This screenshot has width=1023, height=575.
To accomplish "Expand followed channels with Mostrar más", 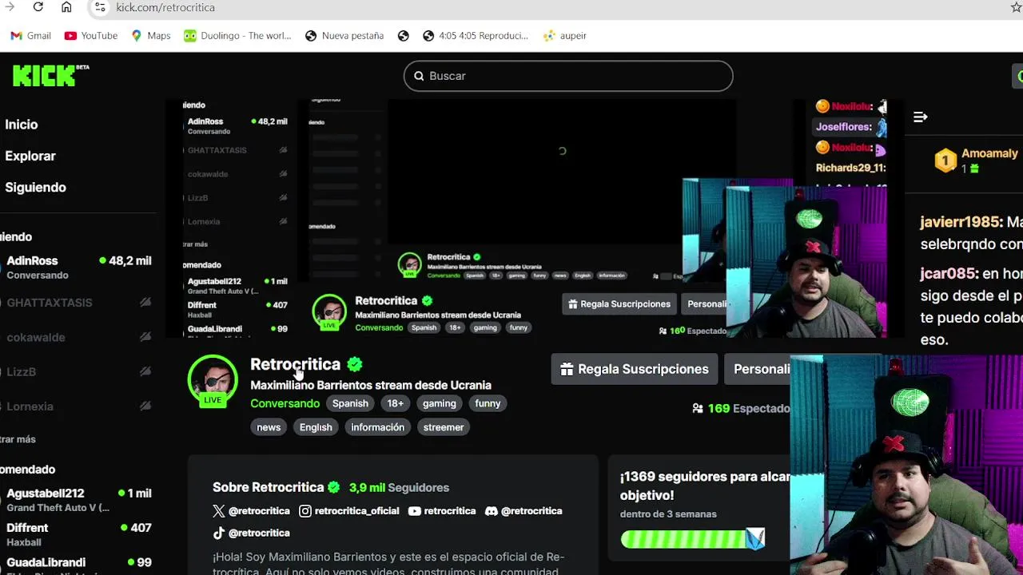I will (x=18, y=439).
